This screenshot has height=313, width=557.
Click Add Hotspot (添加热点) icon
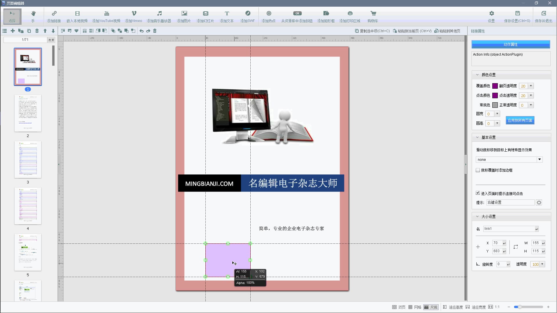[x=269, y=16]
